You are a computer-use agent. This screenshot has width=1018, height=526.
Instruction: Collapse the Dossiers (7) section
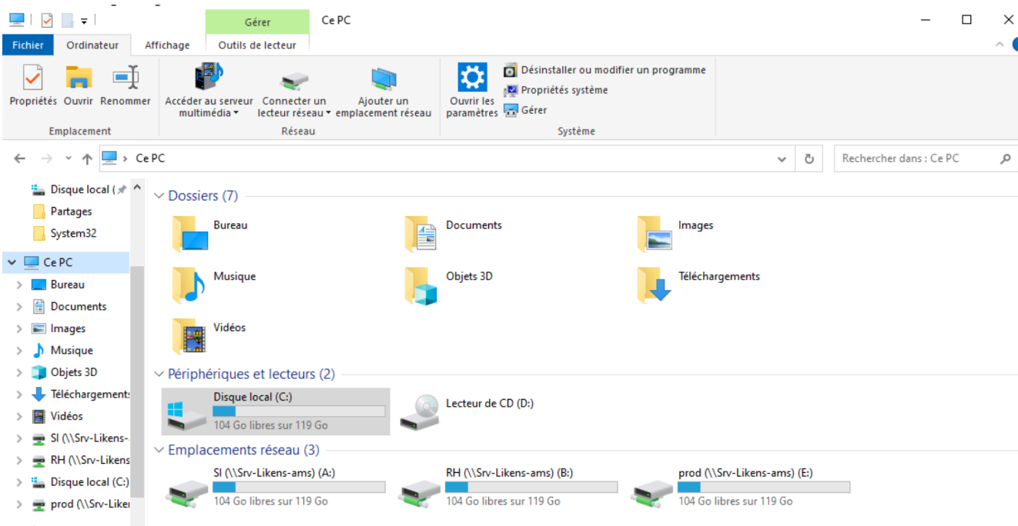(159, 196)
